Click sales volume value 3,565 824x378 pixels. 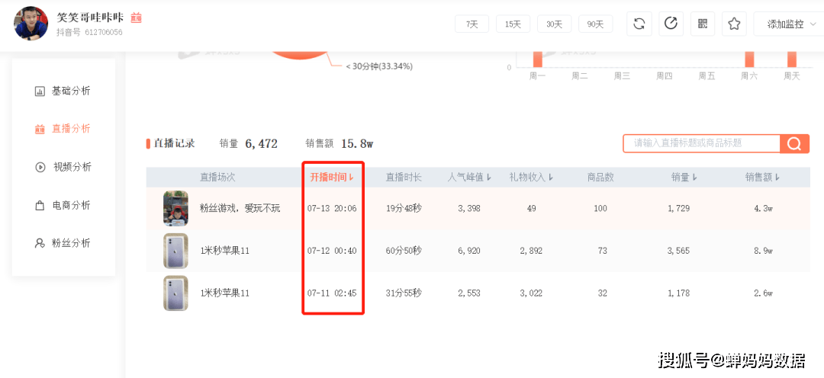[680, 251]
